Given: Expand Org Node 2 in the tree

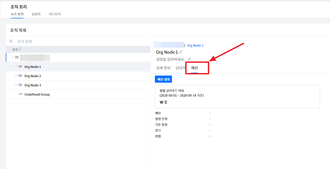Looking at the screenshot, I should (x=16, y=76).
